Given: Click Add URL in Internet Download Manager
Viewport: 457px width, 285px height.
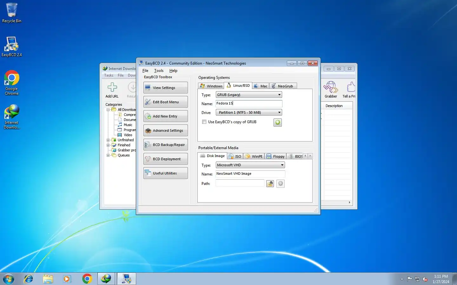Looking at the screenshot, I should tap(112, 90).
